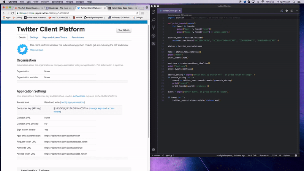Click the authenticate link
This screenshot has height=171, width=304.
(79, 96)
